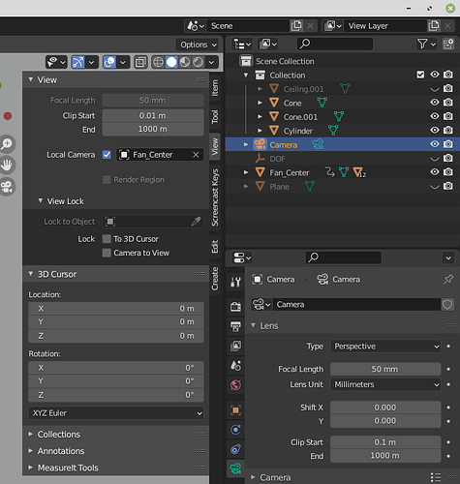
Task: Click the eyedropper for Lock to Object
Action: pyautogui.click(x=196, y=222)
